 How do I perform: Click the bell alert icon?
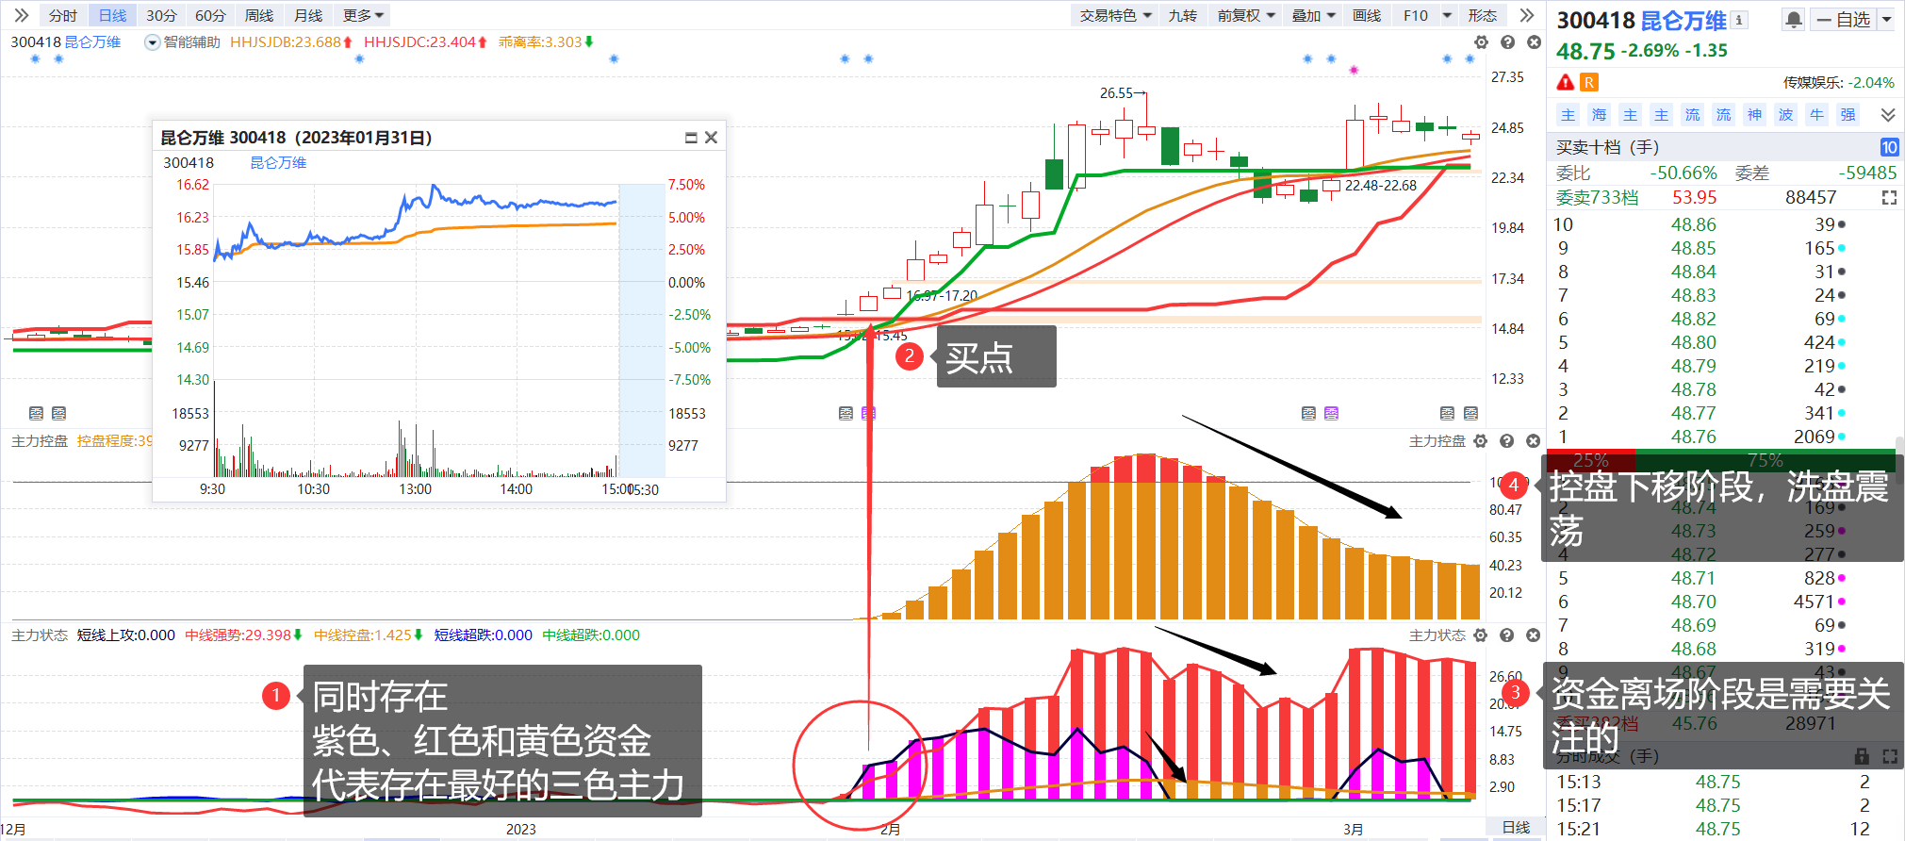tap(1793, 20)
